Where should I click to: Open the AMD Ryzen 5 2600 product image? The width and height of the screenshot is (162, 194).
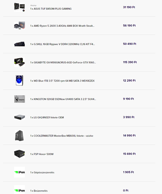19,25
